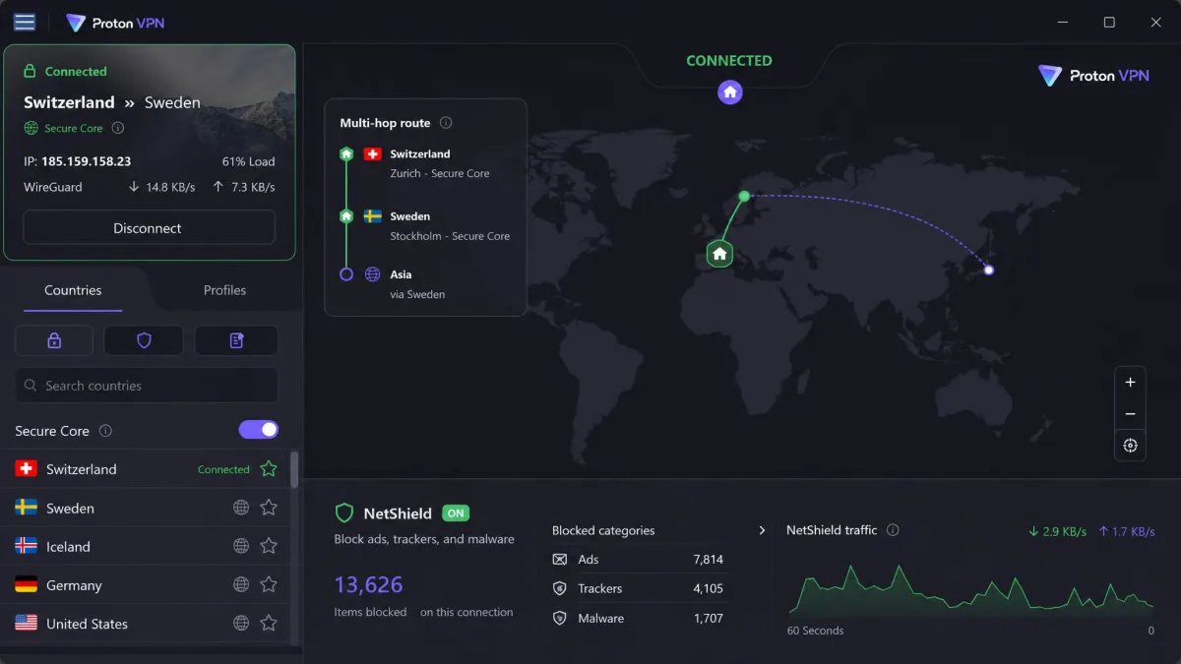The height and width of the screenshot is (664, 1181).
Task: Click the Trackers count 4,105
Action: click(708, 588)
